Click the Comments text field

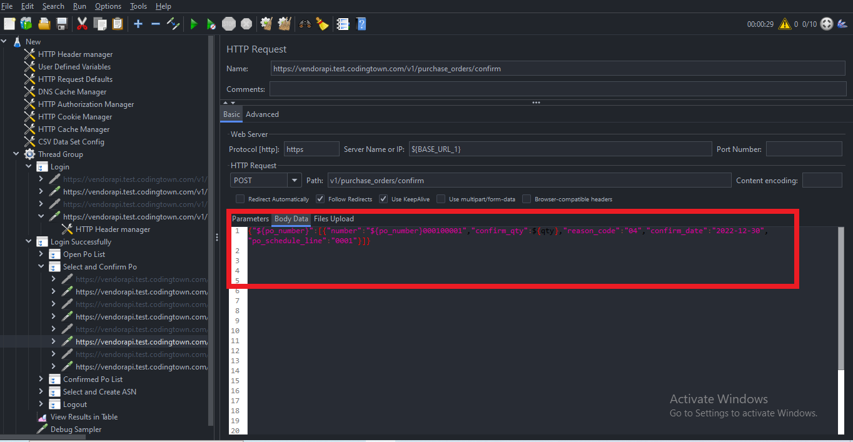[x=558, y=89]
